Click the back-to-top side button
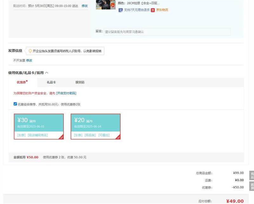 click(252, 187)
